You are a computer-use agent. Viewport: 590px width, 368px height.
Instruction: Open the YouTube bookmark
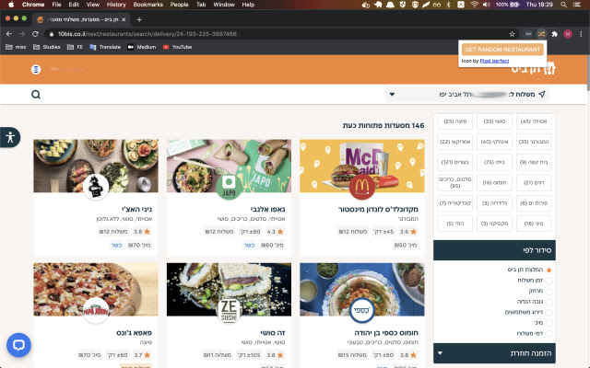(178, 47)
